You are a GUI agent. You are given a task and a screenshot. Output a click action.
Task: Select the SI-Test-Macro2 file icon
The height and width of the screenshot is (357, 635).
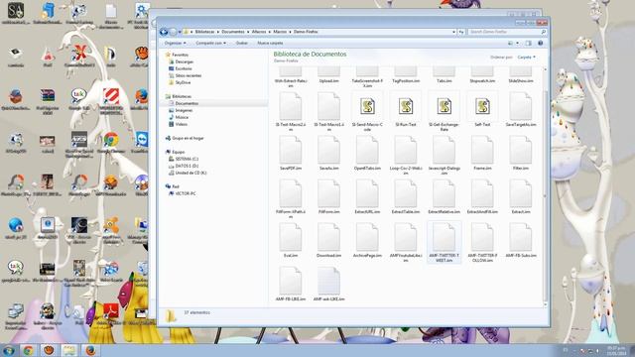[x=291, y=106]
